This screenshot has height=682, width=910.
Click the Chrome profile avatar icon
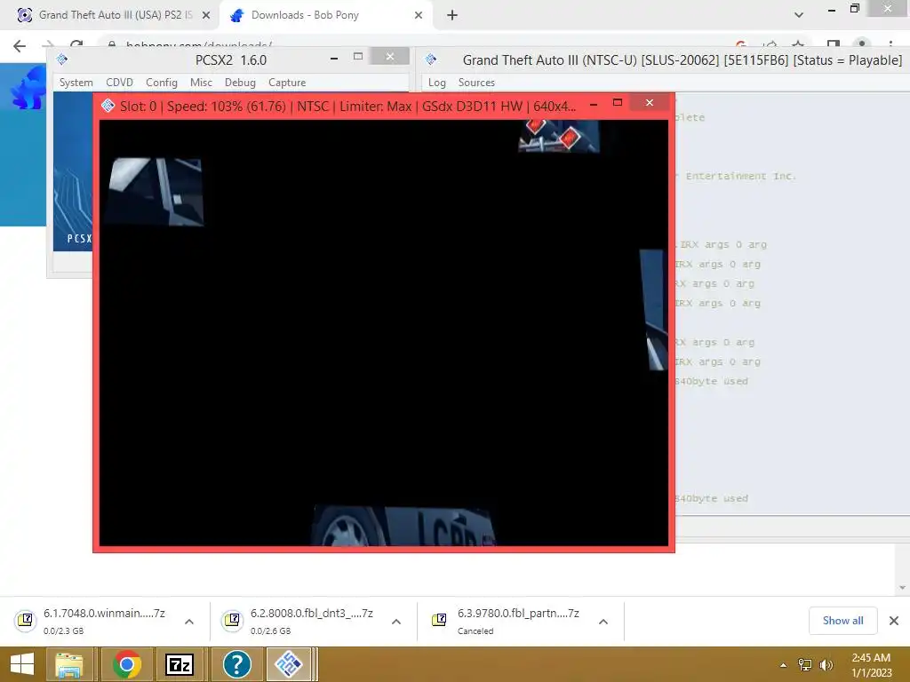pos(862,44)
